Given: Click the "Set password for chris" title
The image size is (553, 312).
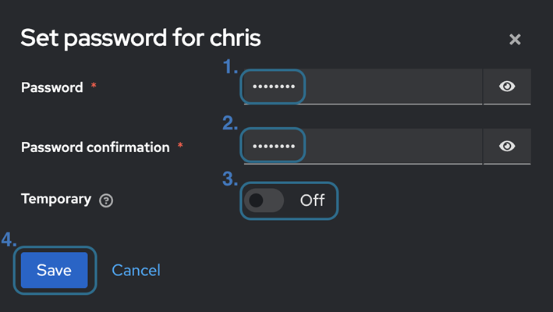Looking at the screenshot, I should pyautogui.click(x=140, y=37).
